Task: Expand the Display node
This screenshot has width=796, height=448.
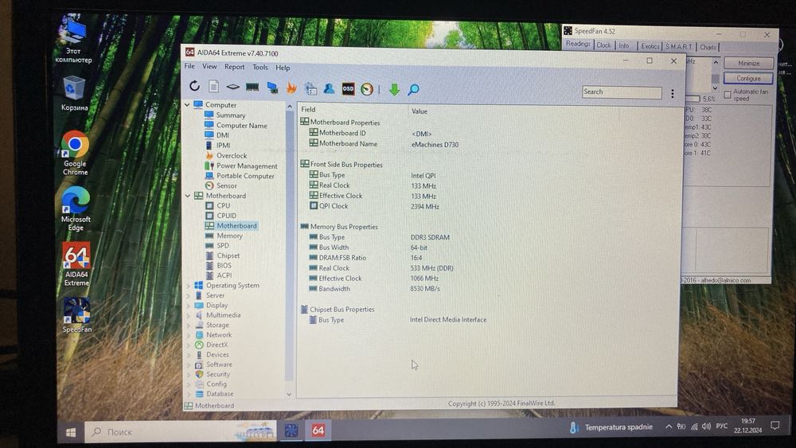Action: (x=189, y=306)
